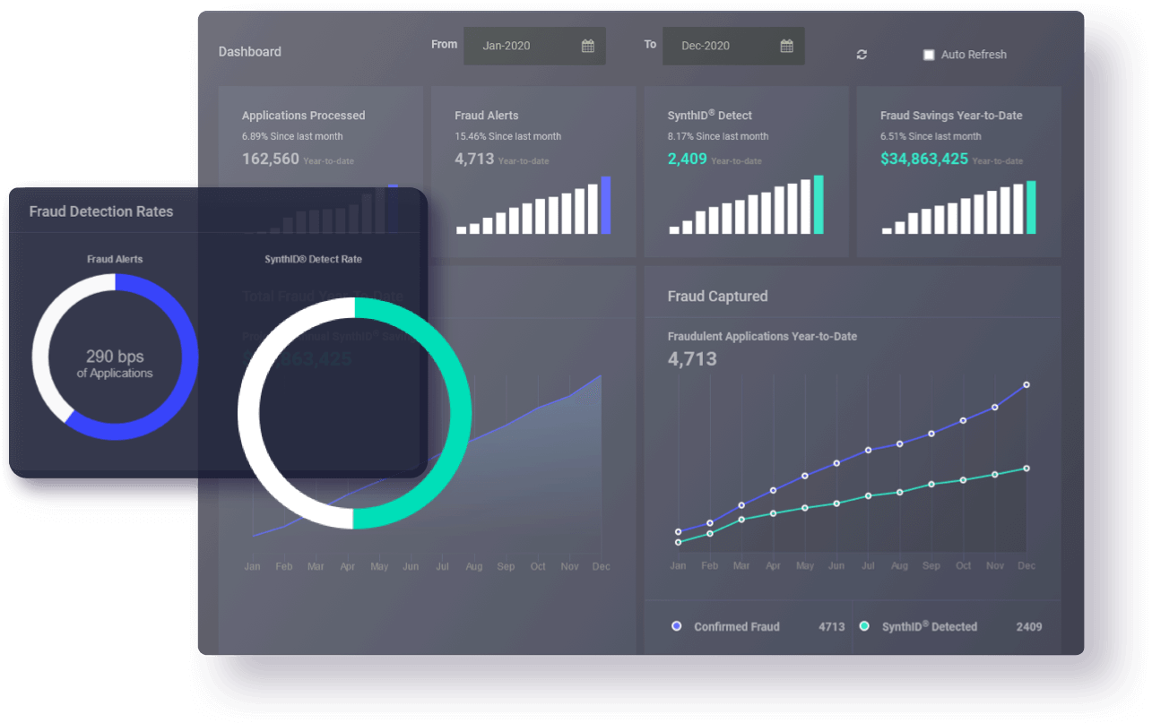The height and width of the screenshot is (723, 1152).
Task: Click 8.17% Since last month text
Action: [x=718, y=137]
